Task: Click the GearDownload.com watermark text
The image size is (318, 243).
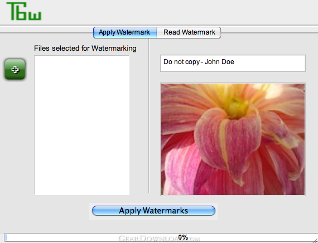Action: tap(159, 239)
